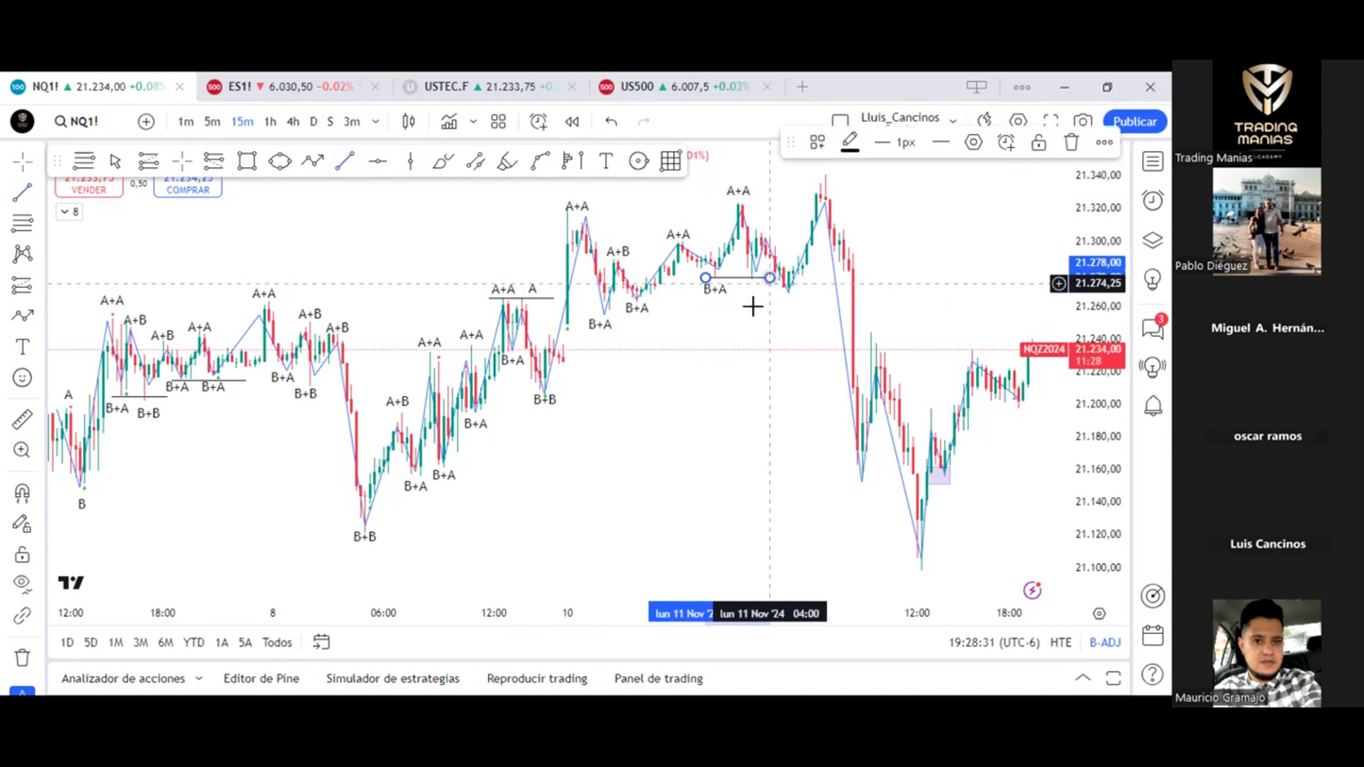This screenshot has height=767, width=1364.
Task: Select the rectangle shape drawing tool
Action: 246,161
